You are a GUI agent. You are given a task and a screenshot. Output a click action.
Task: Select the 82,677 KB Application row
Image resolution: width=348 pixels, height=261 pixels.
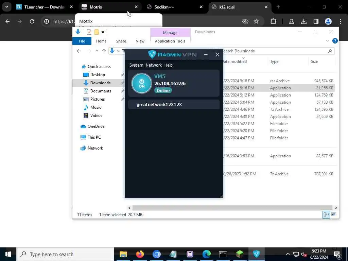279,156
